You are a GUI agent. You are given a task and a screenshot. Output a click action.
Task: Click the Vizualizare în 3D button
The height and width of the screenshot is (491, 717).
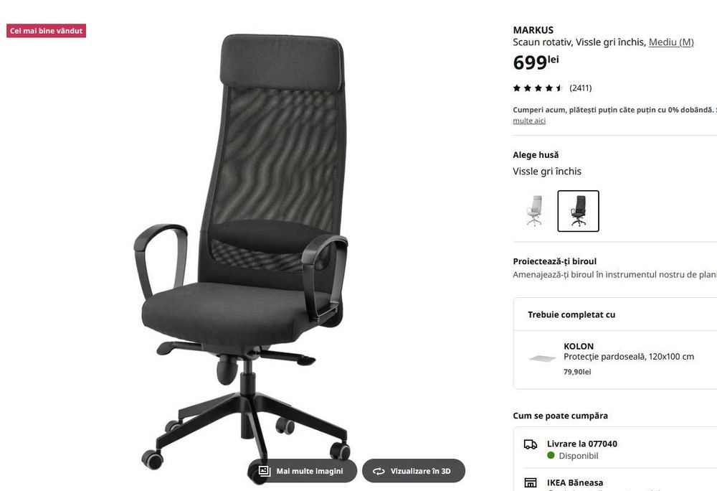(414, 471)
